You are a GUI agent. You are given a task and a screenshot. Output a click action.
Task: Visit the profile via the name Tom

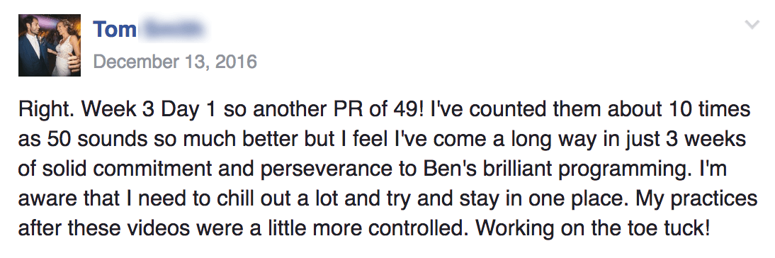pyautogui.click(x=115, y=30)
